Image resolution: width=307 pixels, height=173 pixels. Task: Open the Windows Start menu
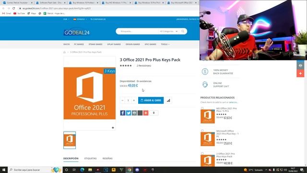click(x=4, y=170)
